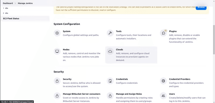Open the Tools configuration link
This screenshot has width=215, height=103.
click(x=119, y=31)
